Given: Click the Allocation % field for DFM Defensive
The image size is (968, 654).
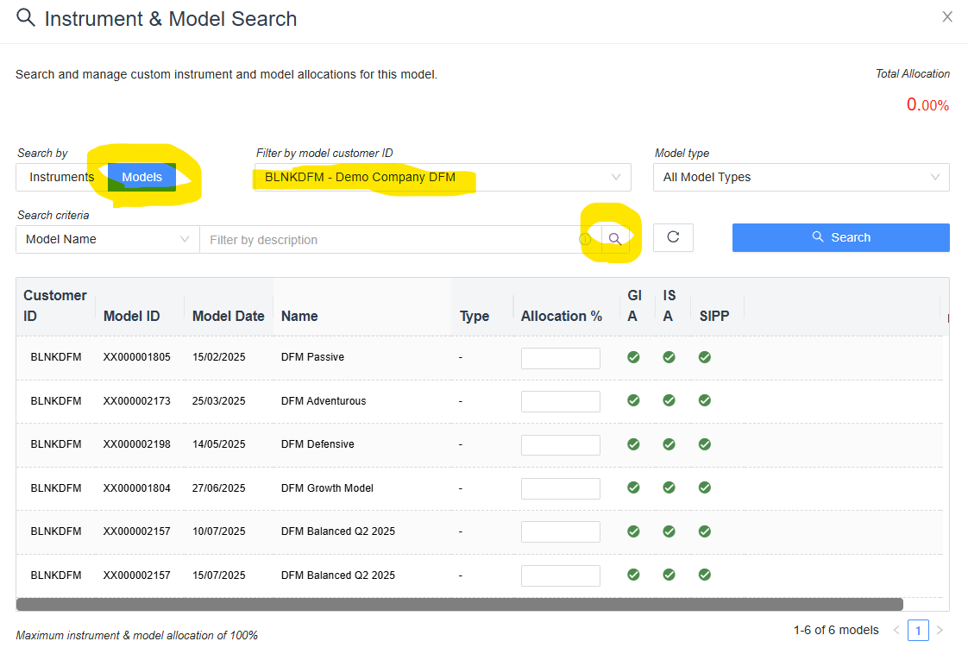Looking at the screenshot, I should tap(560, 444).
